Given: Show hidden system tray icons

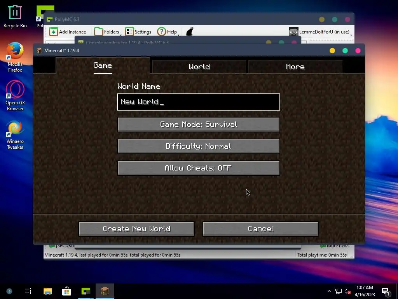Looking at the screenshot, I should coord(329,291).
